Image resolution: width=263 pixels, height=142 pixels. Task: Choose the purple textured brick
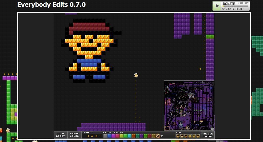coord(141,136)
